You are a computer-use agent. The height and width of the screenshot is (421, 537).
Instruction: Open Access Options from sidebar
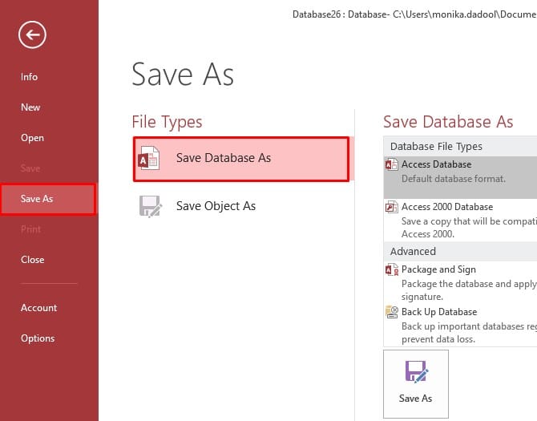[38, 338]
